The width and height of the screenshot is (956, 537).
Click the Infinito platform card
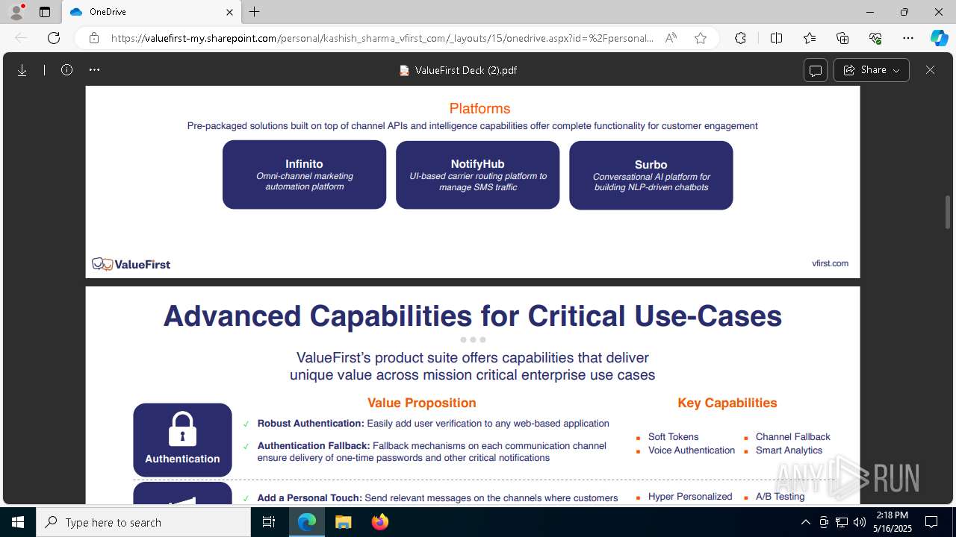coord(304,175)
